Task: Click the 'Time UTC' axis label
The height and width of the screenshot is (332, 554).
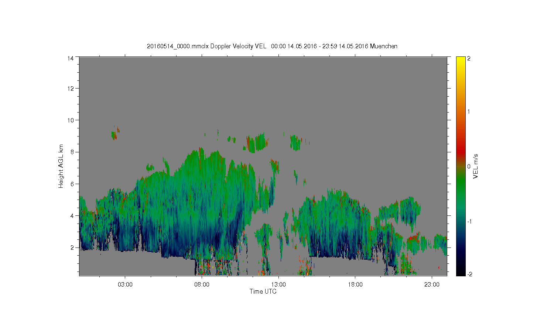Action: pos(263,291)
